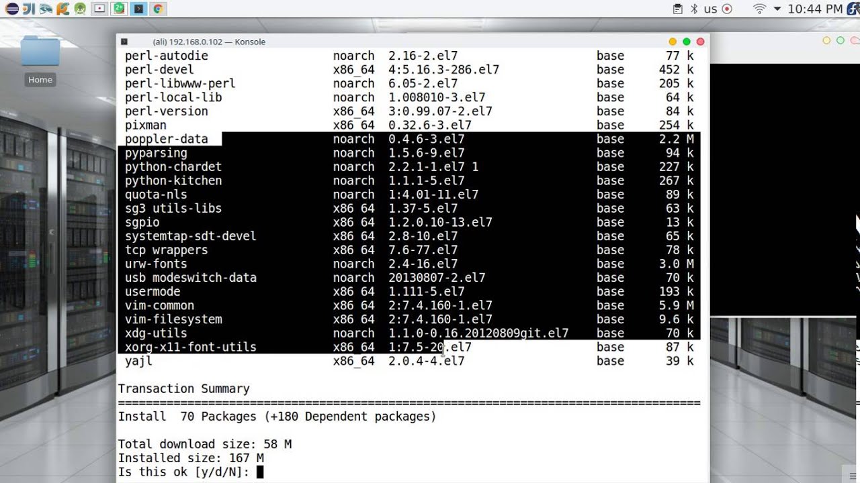Screen dimensions: 860x483
Task: Click 'vim-common' package name
Action: [x=159, y=306]
